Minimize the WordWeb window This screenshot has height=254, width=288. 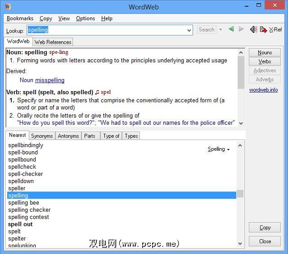coord(247,5)
